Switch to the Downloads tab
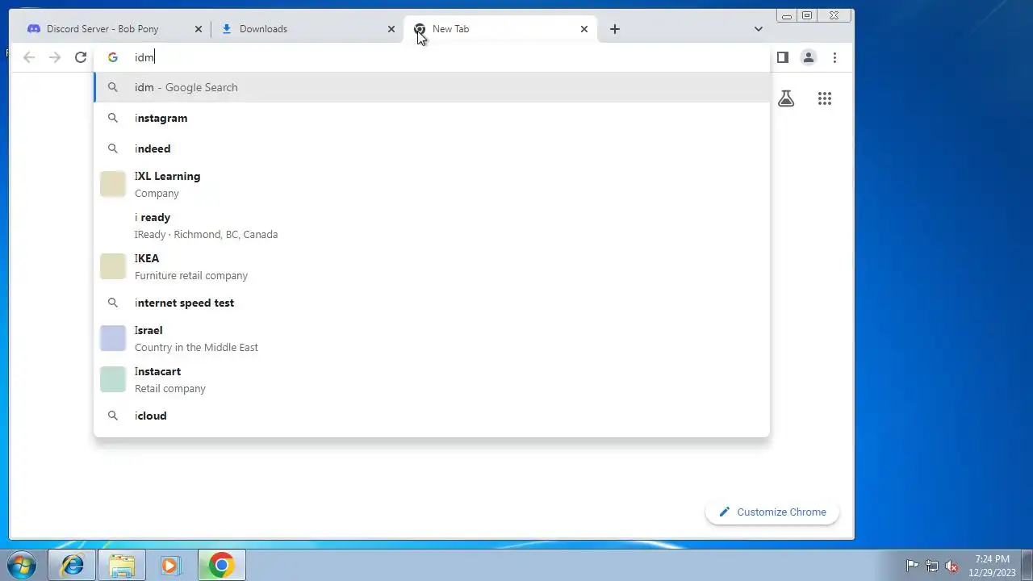1033x581 pixels. [x=307, y=29]
